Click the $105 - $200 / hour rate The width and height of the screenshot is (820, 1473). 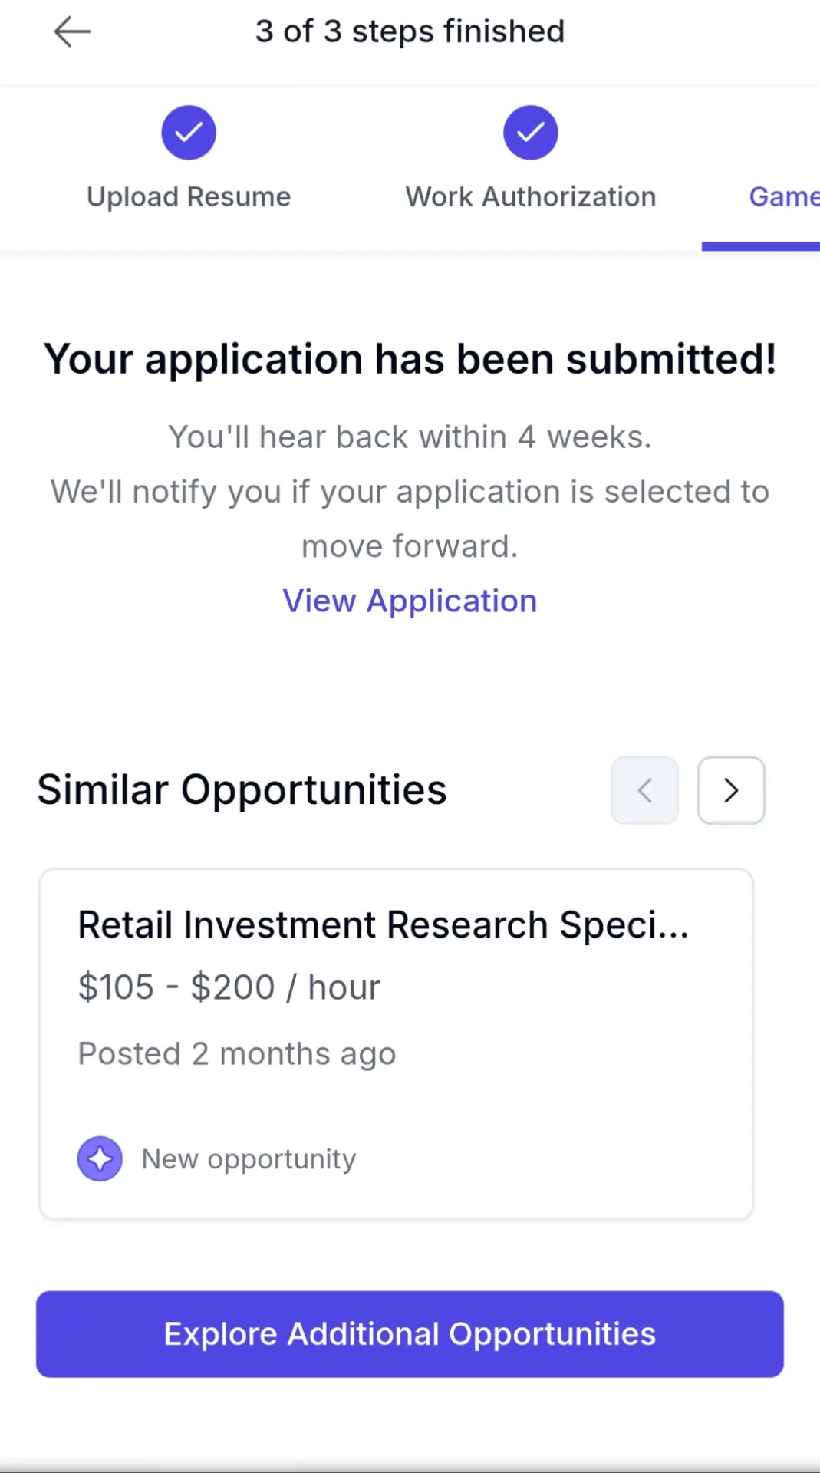[229, 987]
